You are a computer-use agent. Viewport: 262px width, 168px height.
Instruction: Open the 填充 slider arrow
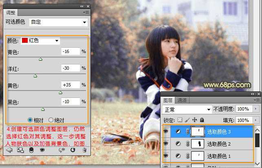click(255, 120)
